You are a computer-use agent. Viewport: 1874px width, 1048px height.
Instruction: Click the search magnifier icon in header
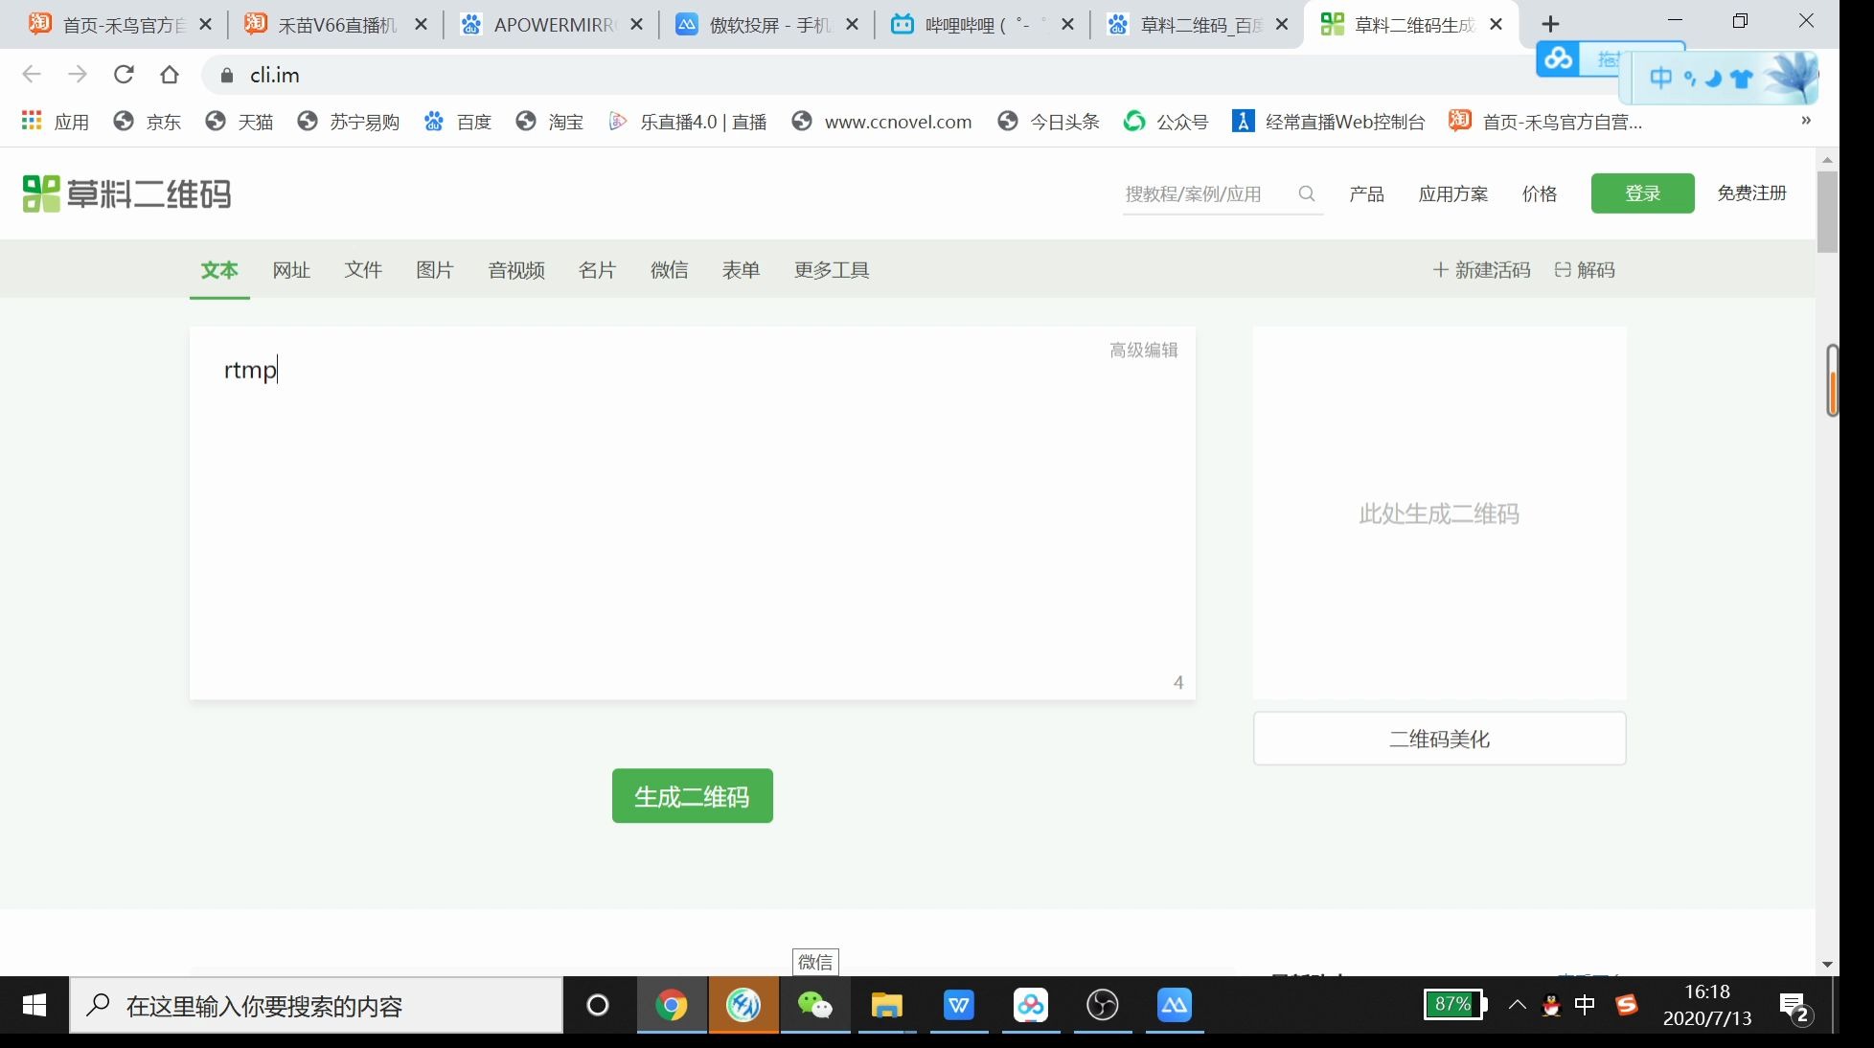click(x=1306, y=194)
